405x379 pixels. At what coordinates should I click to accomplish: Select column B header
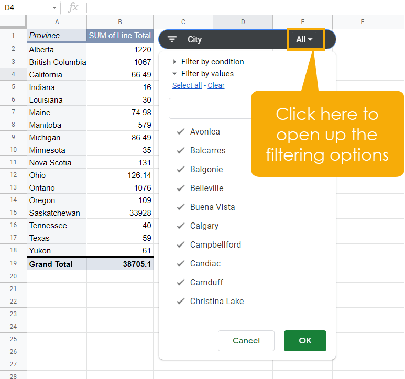[x=120, y=22]
